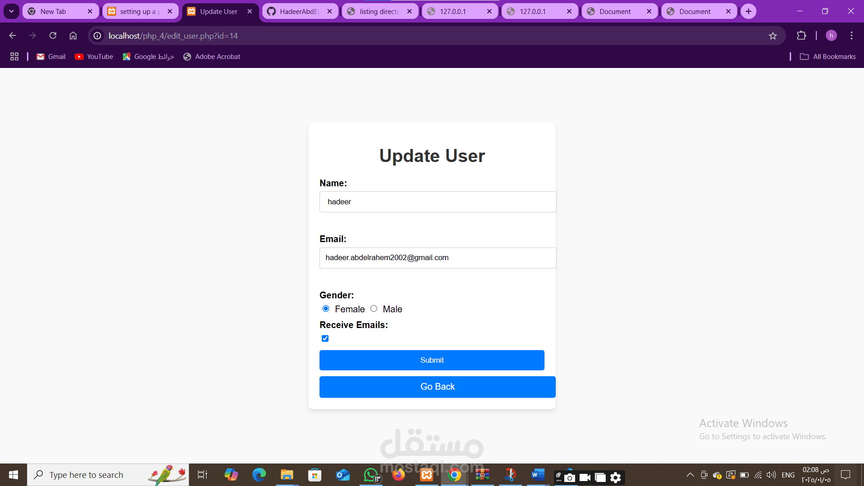Select the Male gender radio button
The image size is (864, 486).
[x=373, y=309]
